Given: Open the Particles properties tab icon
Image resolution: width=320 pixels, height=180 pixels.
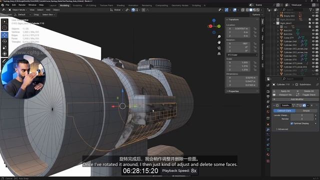Looking at the screenshot, I should click(268, 134).
